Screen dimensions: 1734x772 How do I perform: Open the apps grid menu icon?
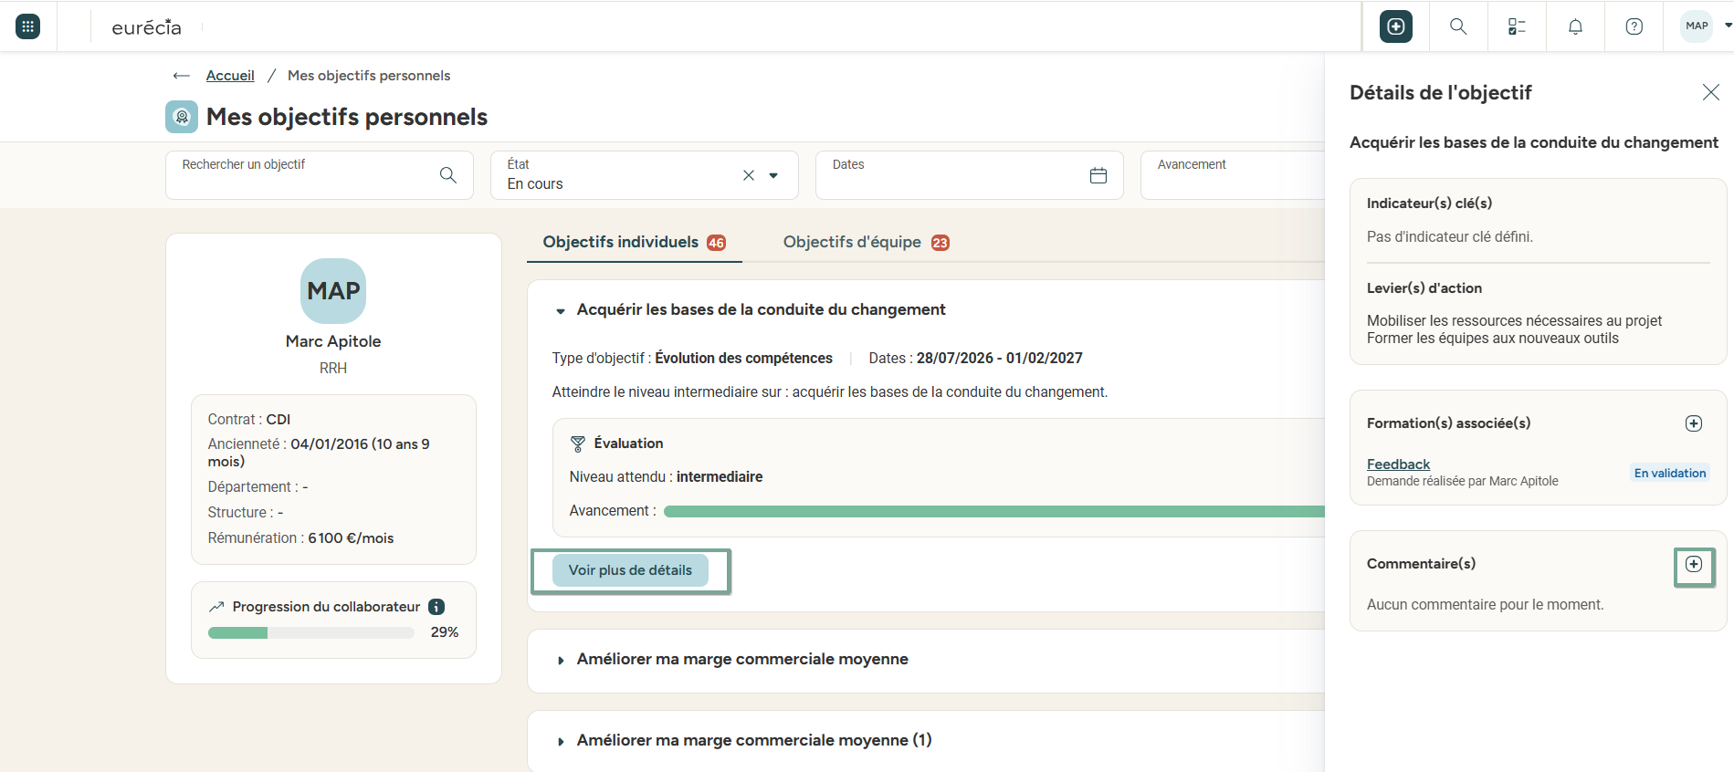coord(28,26)
